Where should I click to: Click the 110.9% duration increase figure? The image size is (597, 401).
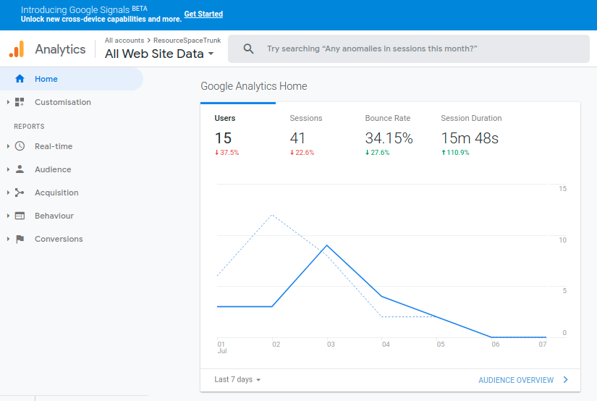tap(455, 153)
